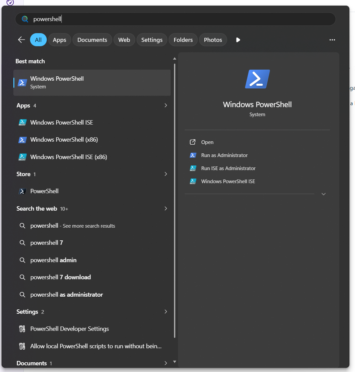This screenshot has height=372, width=355.
Task: Click the Run as Administrator icon
Action: click(193, 155)
